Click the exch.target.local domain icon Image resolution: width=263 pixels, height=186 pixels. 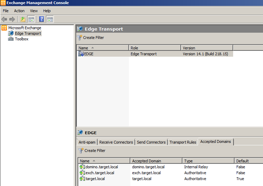pyautogui.click(x=82, y=173)
